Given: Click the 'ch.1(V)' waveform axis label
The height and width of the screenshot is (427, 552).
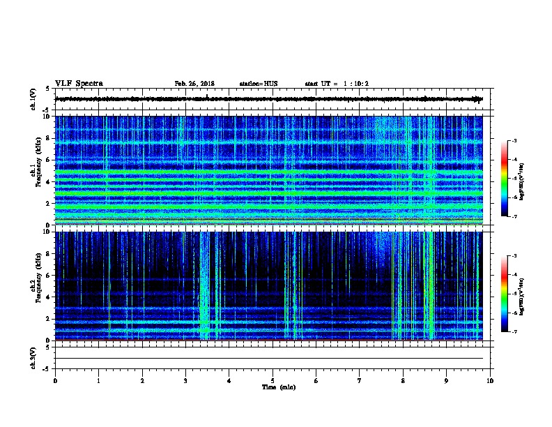Looking at the screenshot, I should click(33, 99).
